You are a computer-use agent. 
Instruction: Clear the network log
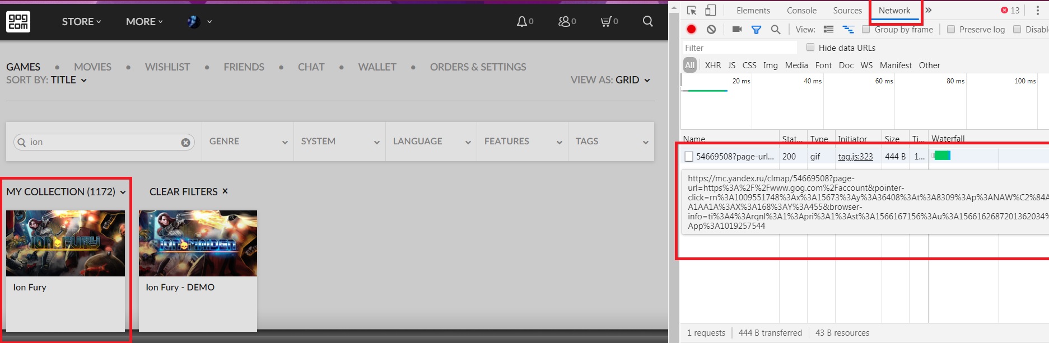coord(711,30)
